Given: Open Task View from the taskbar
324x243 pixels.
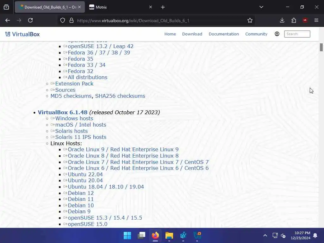Looking at the screenshot, I should (x=141, y=235).
